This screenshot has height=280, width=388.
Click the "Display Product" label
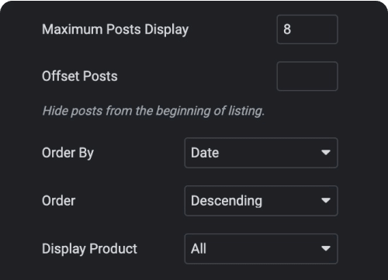pos(89,249)
